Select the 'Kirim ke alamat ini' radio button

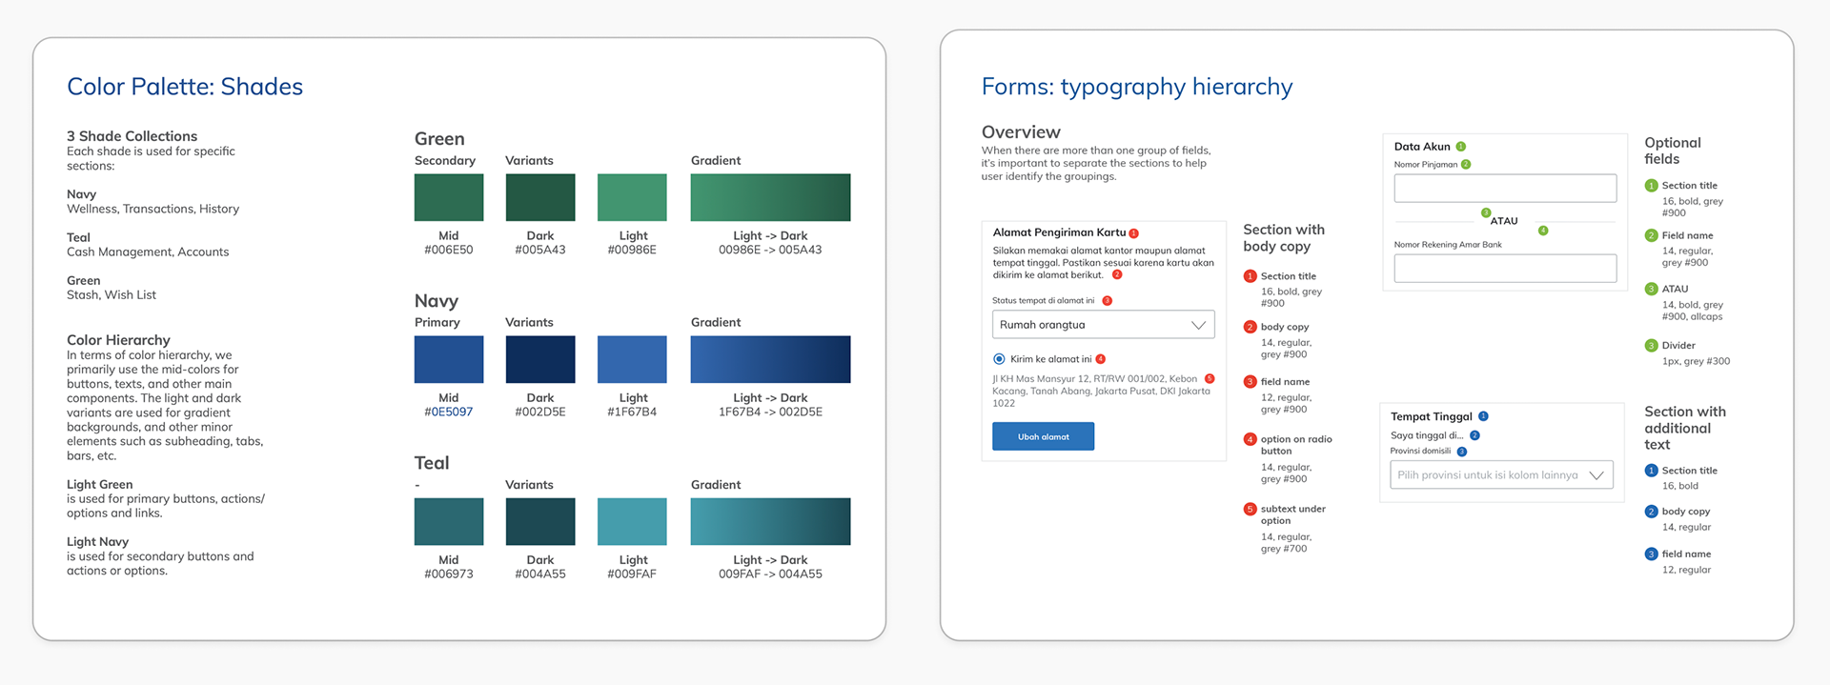pos(999,359)
